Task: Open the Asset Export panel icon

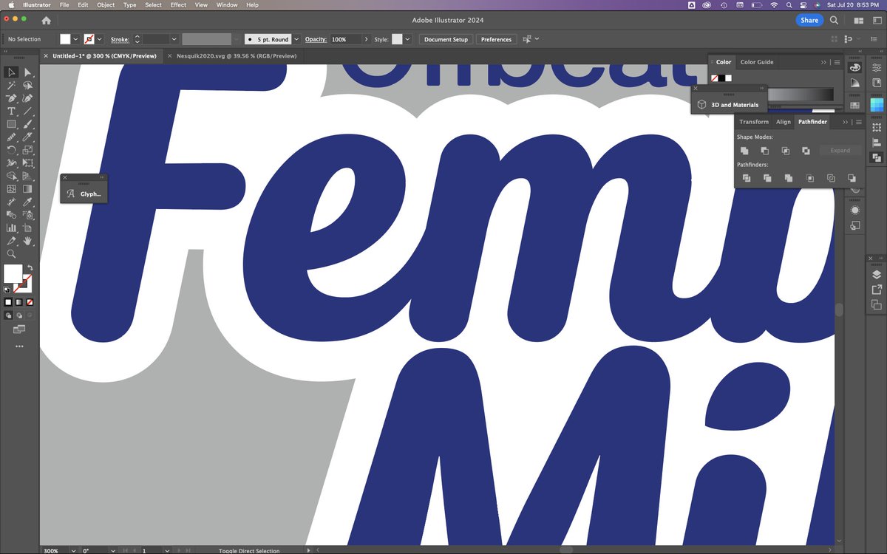Action: coord(877,290)
